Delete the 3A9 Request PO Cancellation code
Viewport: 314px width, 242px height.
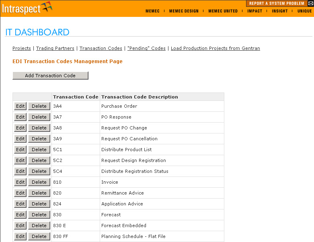pos(39,139)
